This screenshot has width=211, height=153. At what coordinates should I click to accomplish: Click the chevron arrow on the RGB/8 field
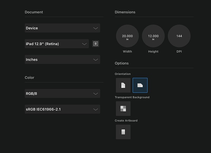(96, 94)
